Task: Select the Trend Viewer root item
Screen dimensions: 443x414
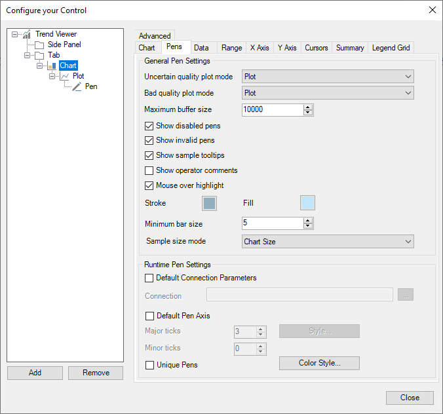Action: (56, 34)
